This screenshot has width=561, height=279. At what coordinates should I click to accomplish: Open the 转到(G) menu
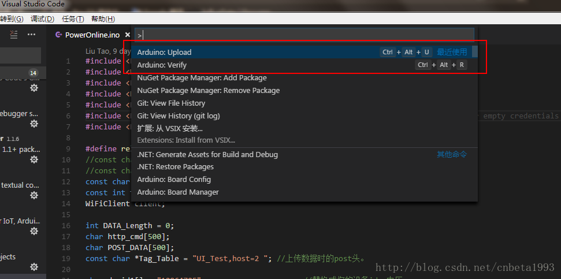tap(12, 19)
